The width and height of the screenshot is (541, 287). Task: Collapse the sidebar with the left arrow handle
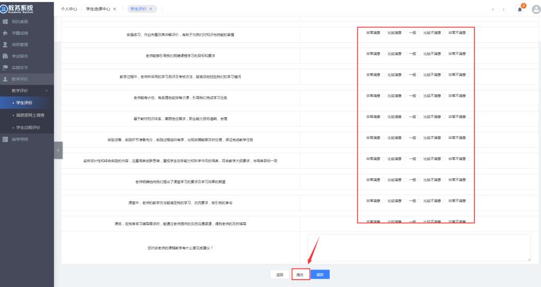[58, 150]
